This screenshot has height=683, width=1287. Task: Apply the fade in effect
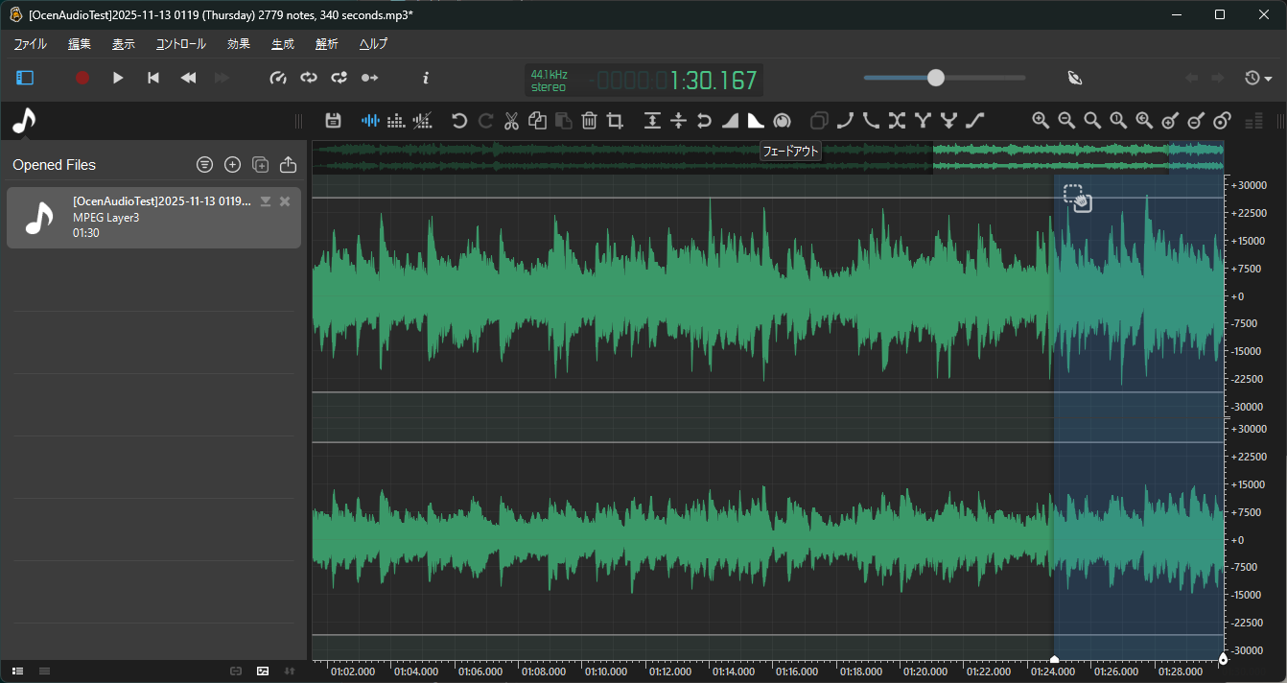730,120
